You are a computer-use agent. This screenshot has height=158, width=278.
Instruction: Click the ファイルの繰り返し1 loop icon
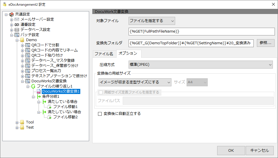click(x=33, y=86)
